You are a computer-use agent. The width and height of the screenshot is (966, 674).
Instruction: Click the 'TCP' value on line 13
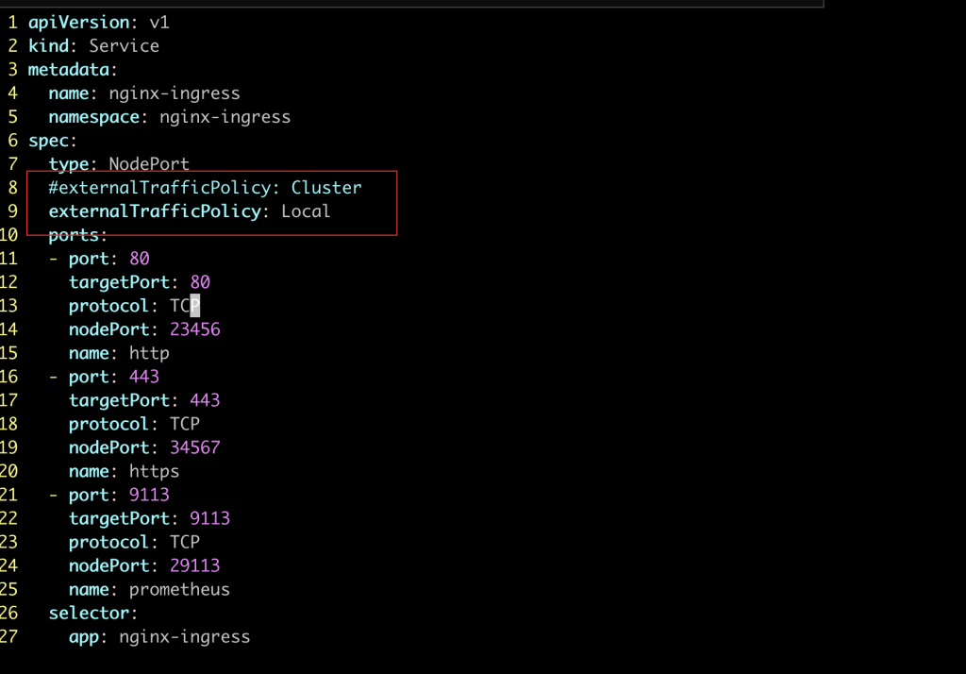185,306
